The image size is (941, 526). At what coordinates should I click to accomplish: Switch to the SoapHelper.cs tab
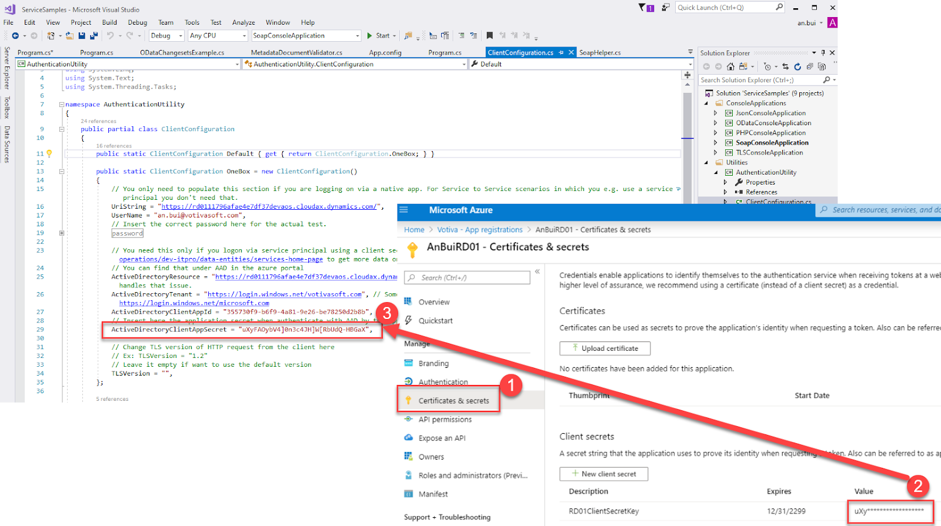pos(600,52)
